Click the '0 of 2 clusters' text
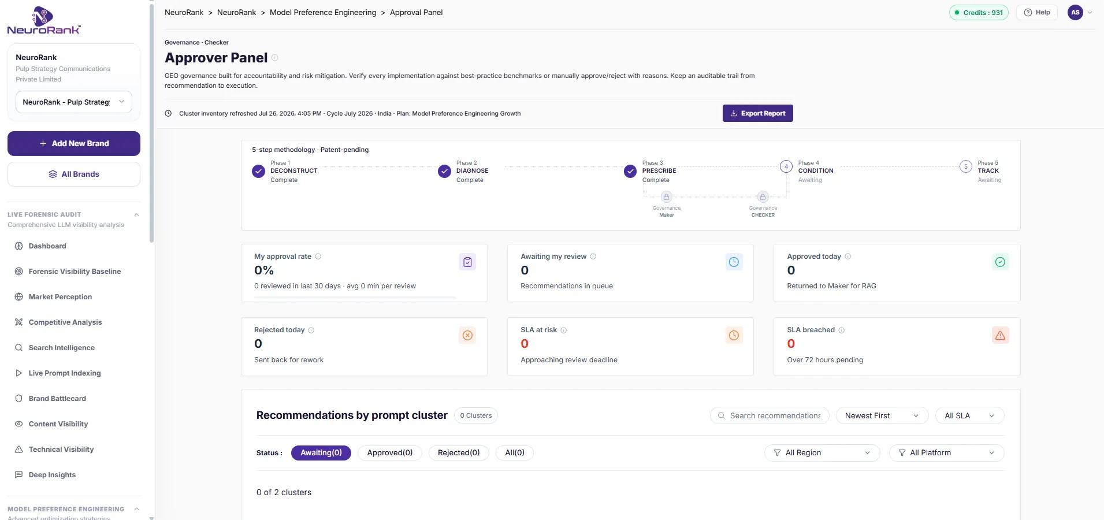This screenshot has width=1104, height=520. [284, 493]
